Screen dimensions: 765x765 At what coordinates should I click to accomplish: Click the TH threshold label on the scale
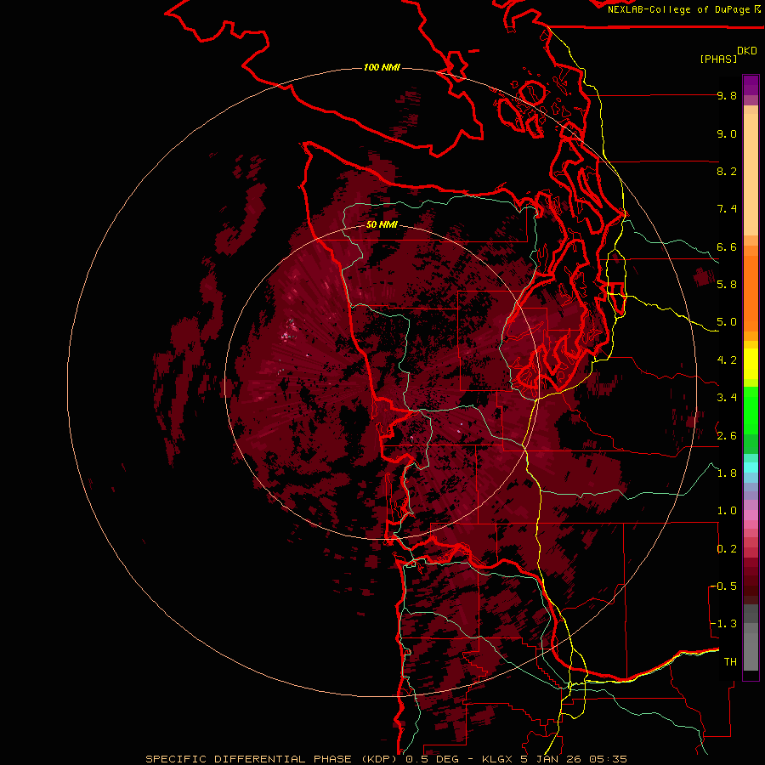point(730,662)
